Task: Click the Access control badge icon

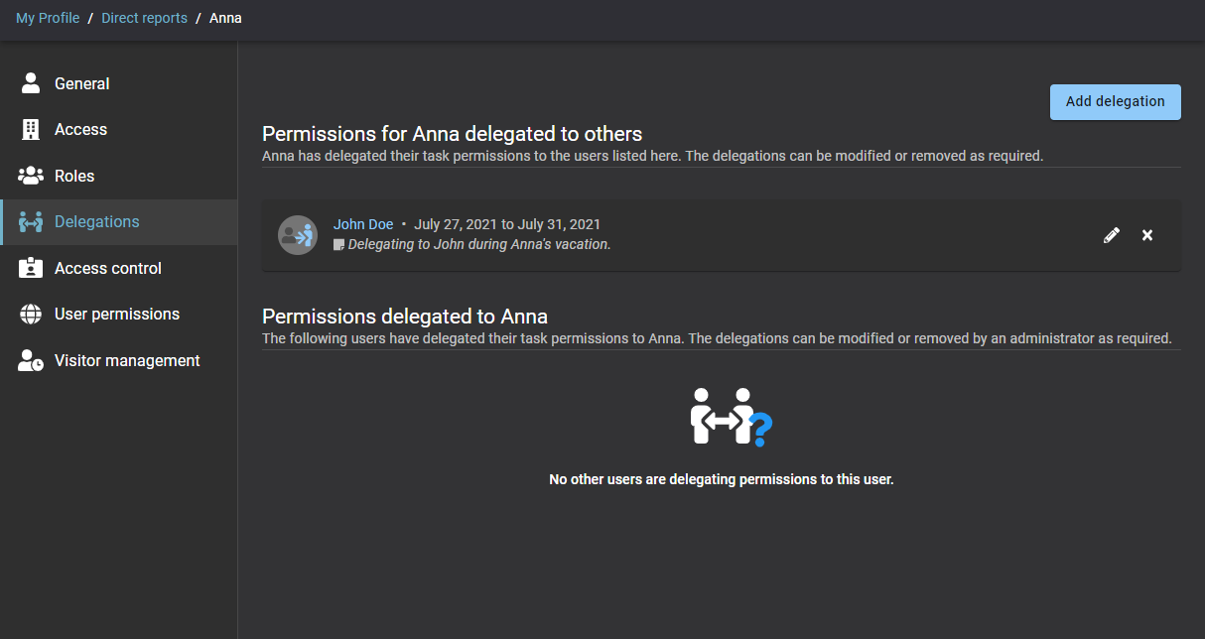Action: 31,268
